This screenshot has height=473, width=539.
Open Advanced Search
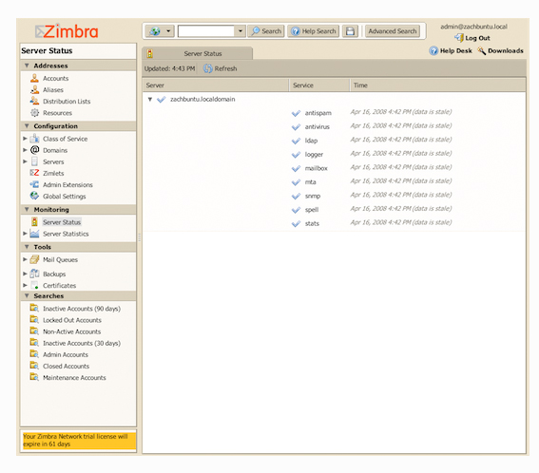[393, 31]
